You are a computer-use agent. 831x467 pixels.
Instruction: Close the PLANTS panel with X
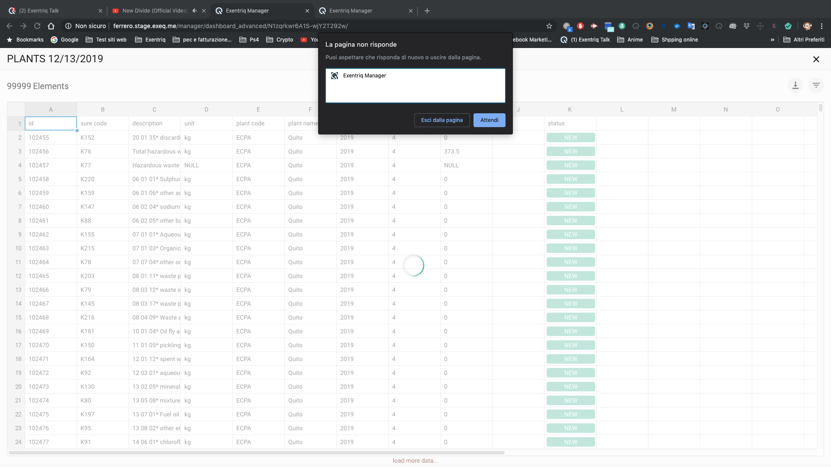816,59
